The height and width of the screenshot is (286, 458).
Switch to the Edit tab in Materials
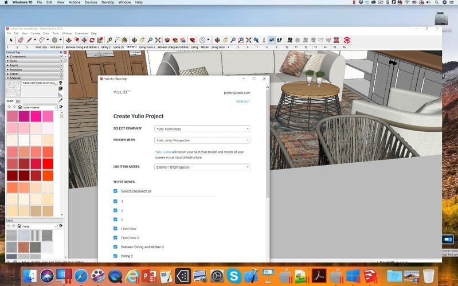[18, 101]
